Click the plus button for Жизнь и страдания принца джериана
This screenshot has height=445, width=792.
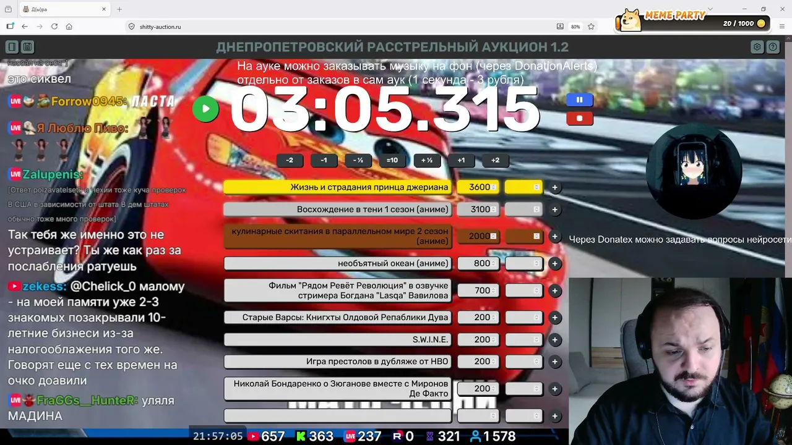click(x=554, y=187)
